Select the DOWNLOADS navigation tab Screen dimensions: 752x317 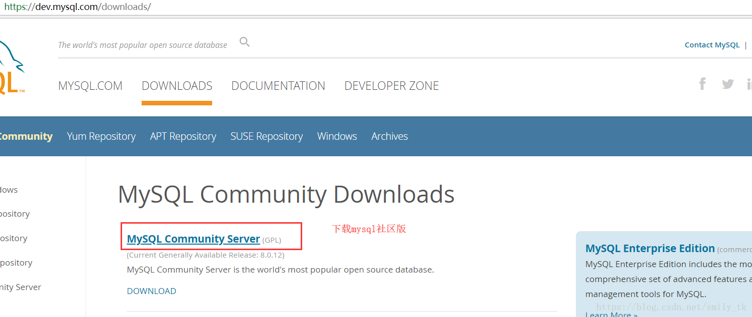coord(177,86)
